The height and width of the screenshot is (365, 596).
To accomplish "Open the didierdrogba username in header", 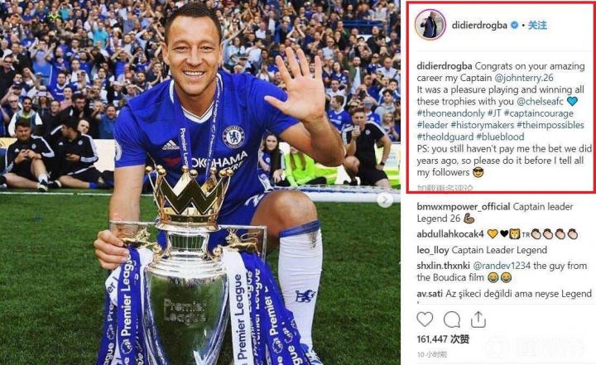I will [479, 26].
